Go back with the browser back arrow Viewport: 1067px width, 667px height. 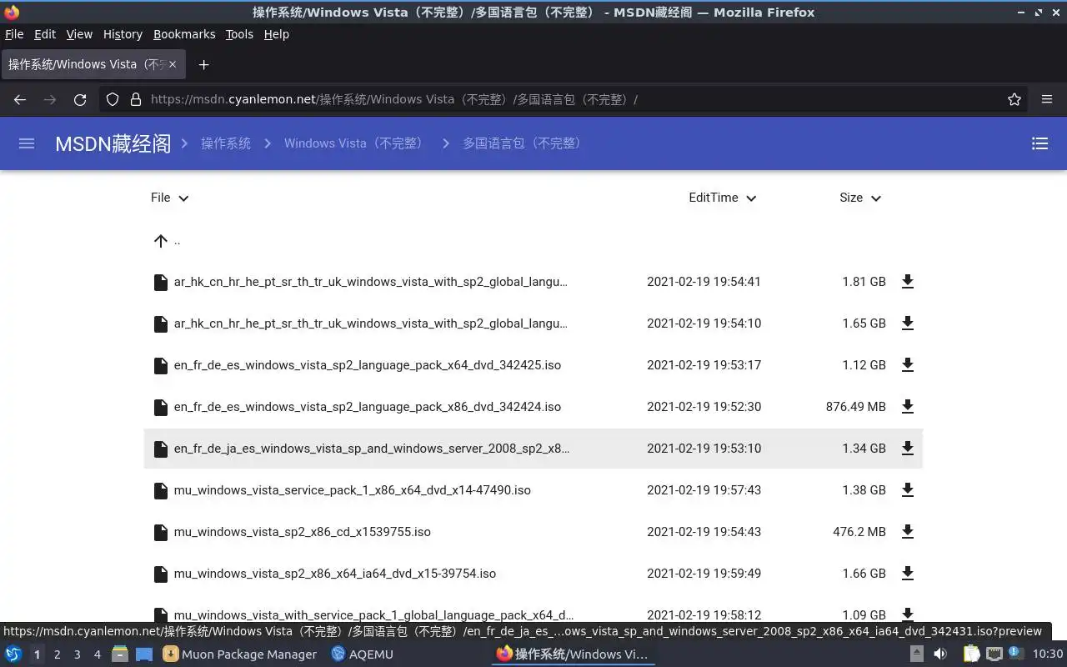tap(20, 99)
